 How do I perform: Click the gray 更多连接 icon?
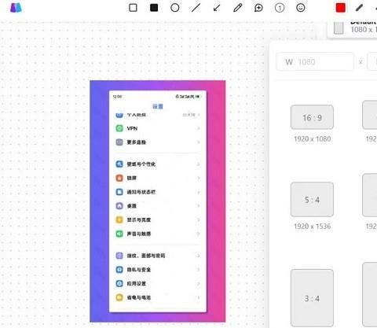(x=119, y=142)
